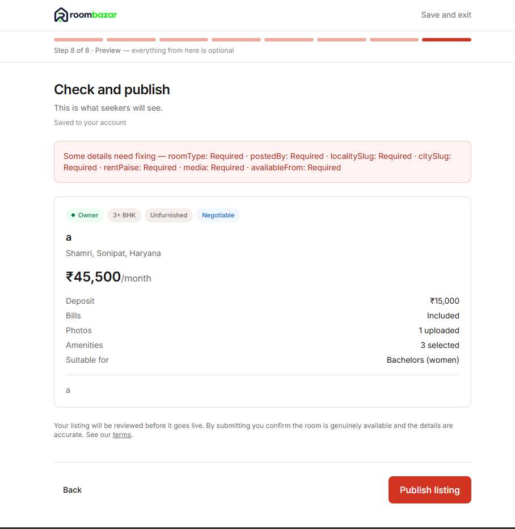Open the terms link
515x529 pixels.
122,435
